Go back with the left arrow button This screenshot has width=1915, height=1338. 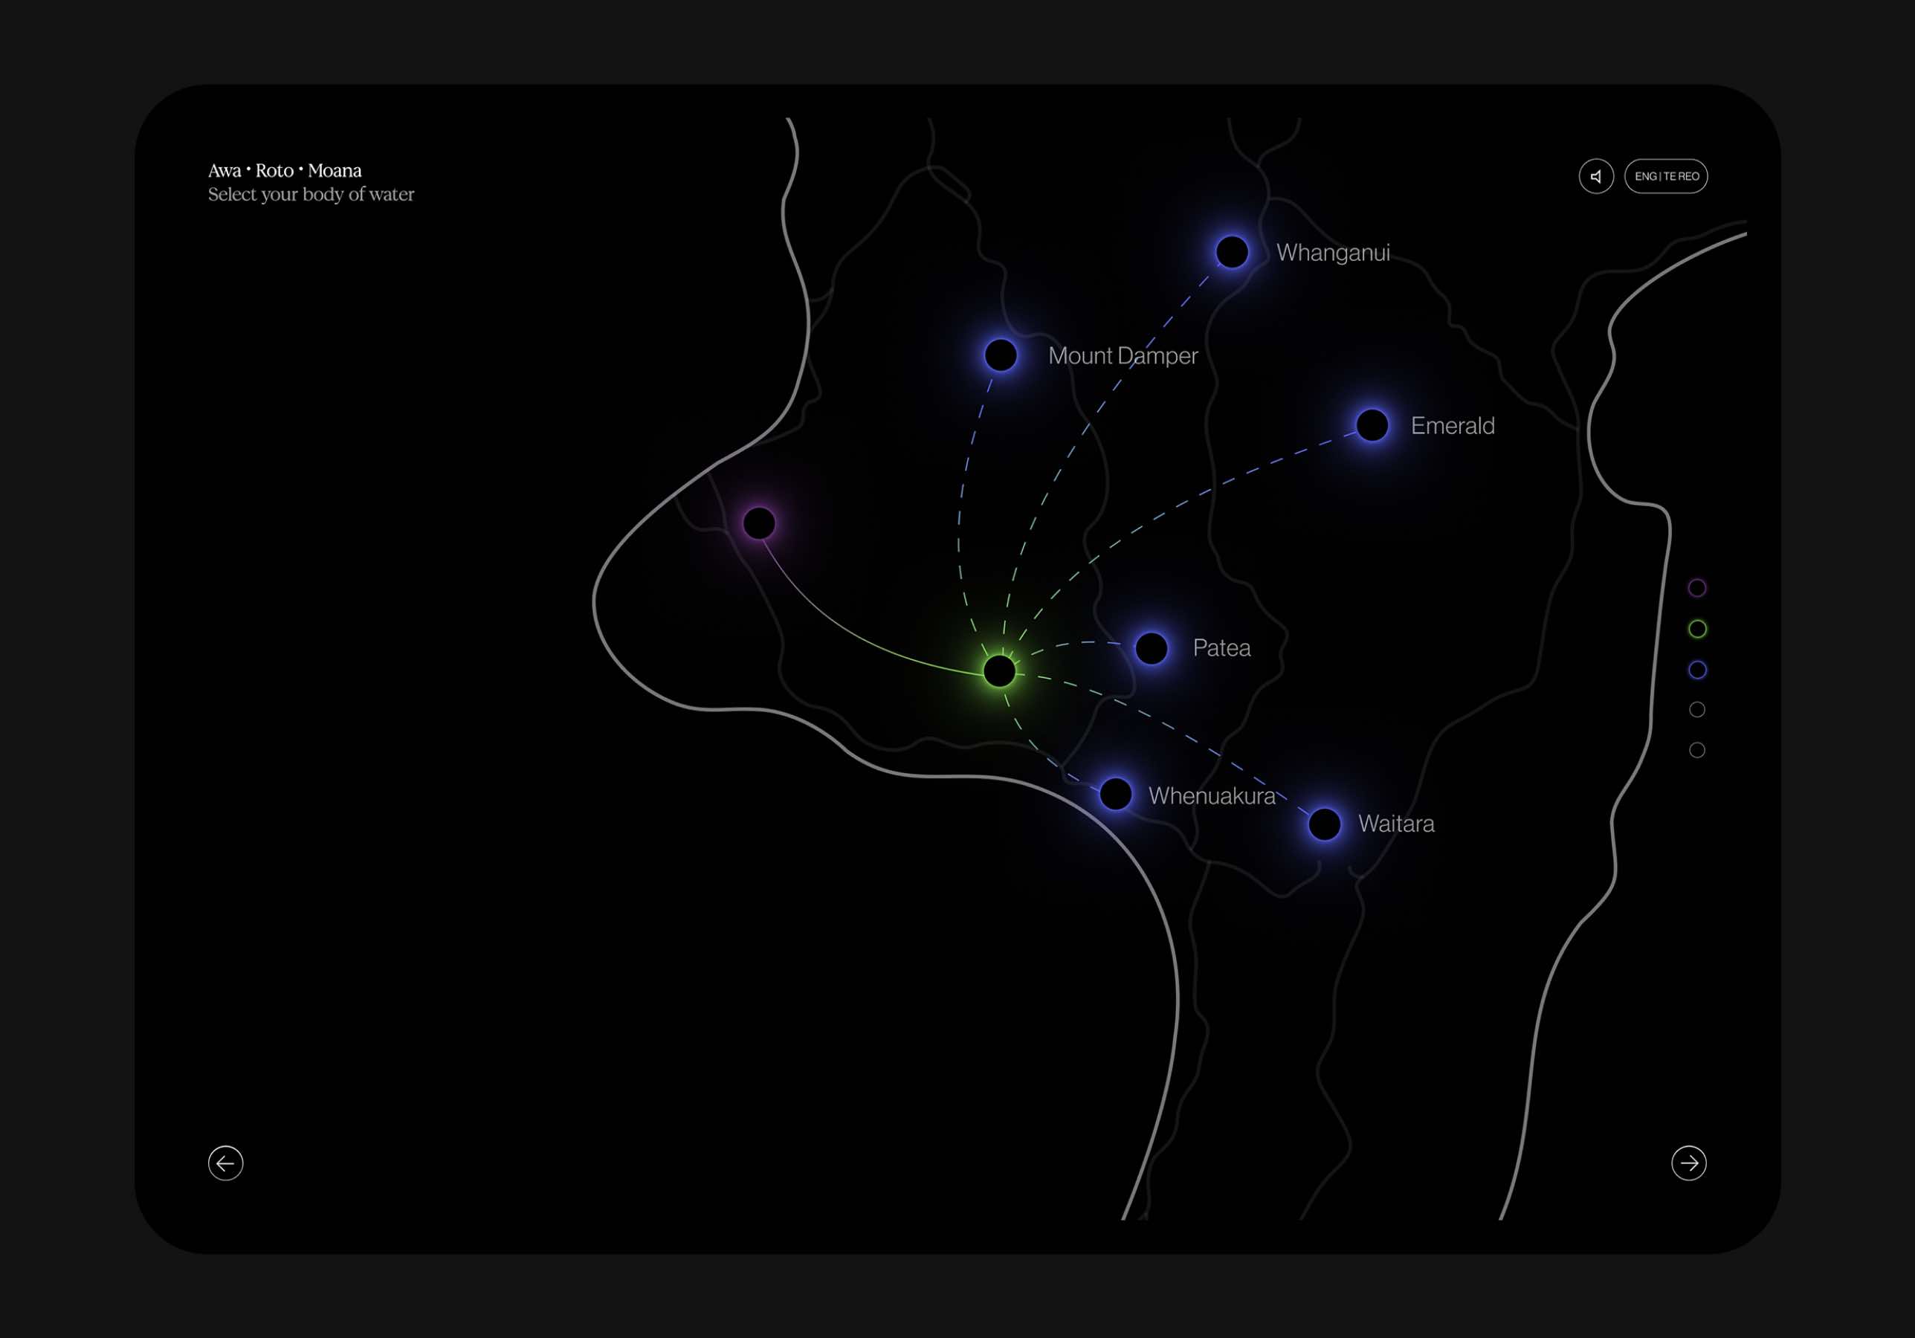pos(225,1163)
